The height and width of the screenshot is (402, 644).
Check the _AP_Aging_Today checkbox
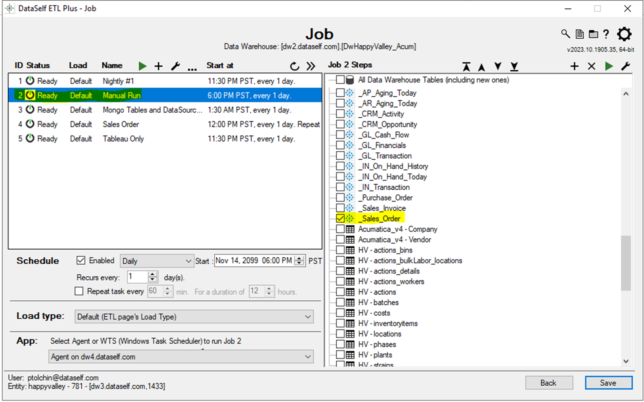pyautogui.click(x=340, y=93)
